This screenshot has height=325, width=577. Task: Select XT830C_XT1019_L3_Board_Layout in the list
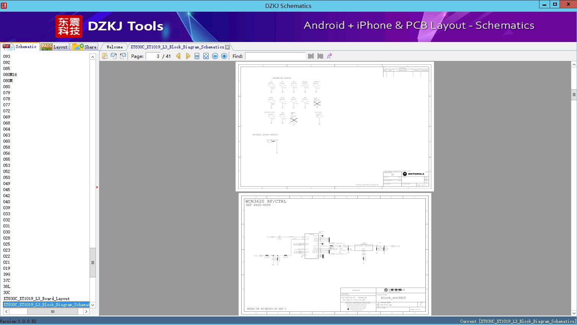click(x=36, y=299)
